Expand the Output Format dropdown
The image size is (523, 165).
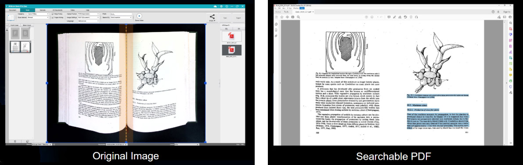tap(88, 14)
